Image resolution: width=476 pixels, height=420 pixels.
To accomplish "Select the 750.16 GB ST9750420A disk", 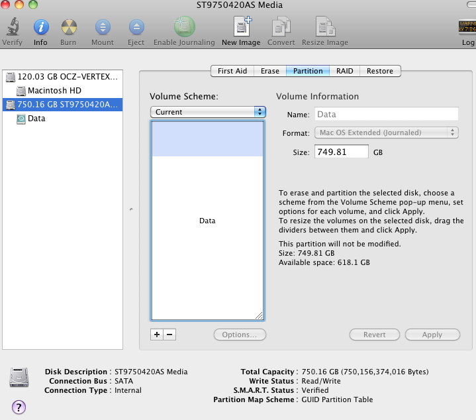I will tap(62, 105).
